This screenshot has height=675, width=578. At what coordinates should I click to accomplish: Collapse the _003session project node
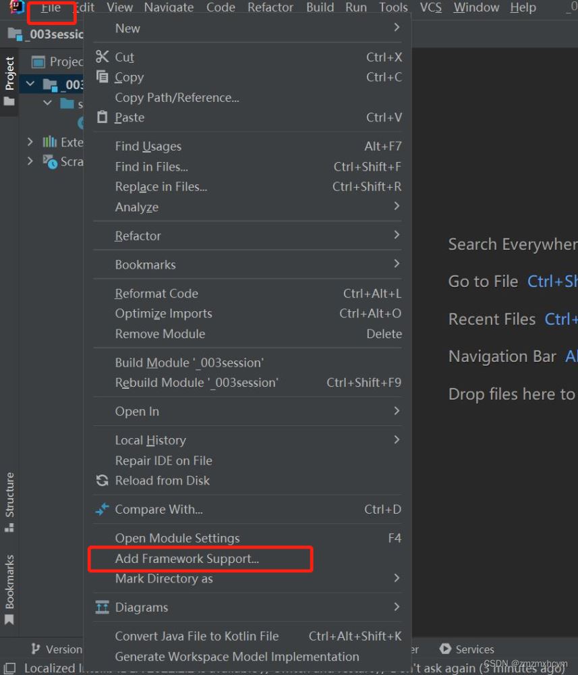30,84
